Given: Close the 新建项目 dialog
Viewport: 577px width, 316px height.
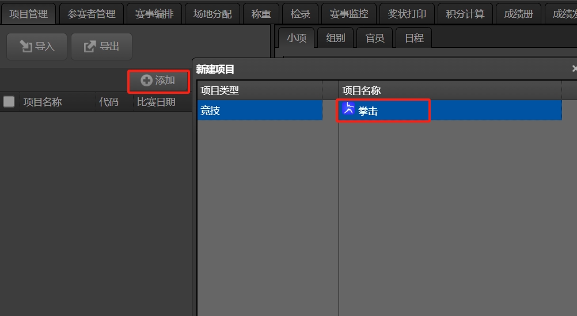Looking at the screenshot, I should 575,69.
